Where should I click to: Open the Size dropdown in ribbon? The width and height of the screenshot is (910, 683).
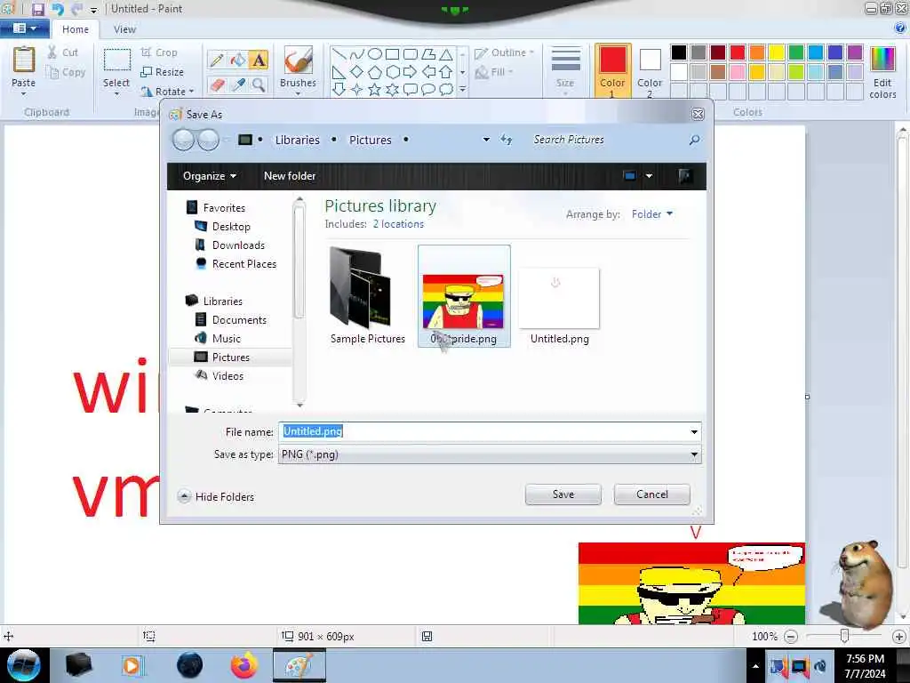(x=565, y=69)
